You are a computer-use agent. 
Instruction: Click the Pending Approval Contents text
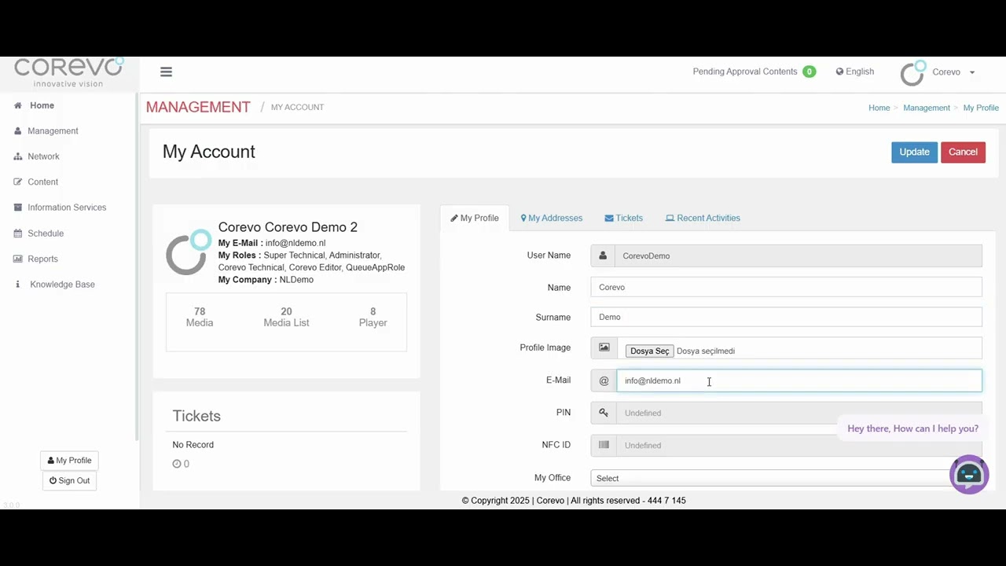tap(745, 72)
